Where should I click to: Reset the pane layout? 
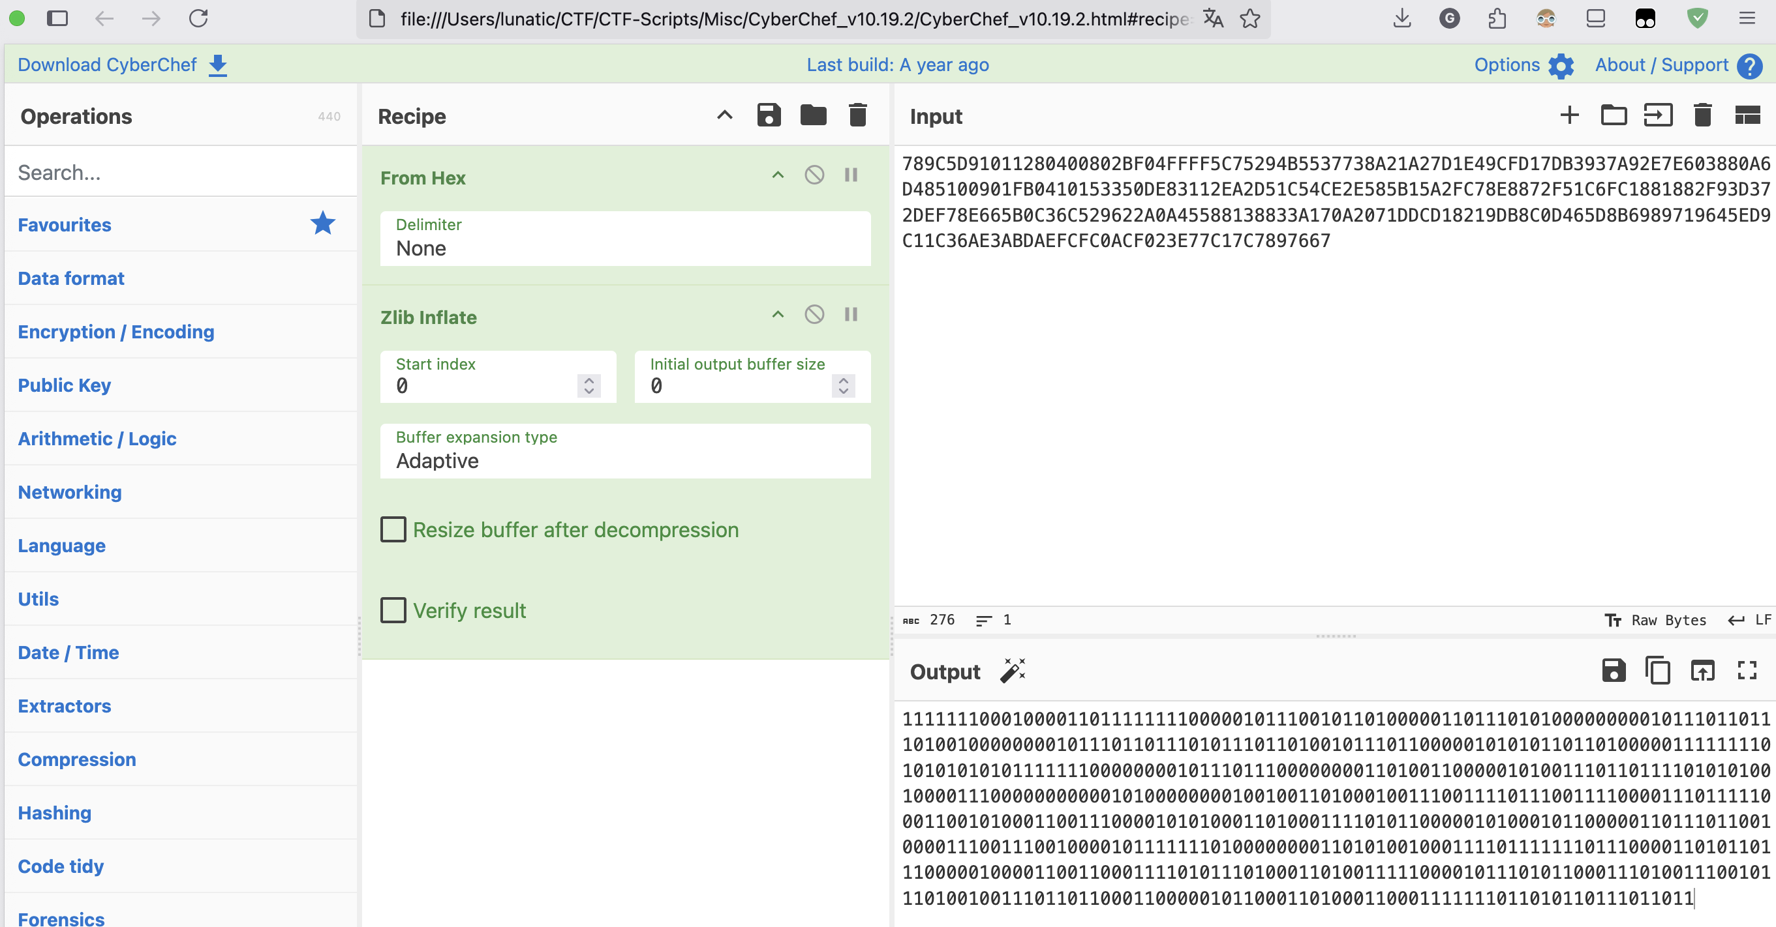point(1747,115)
